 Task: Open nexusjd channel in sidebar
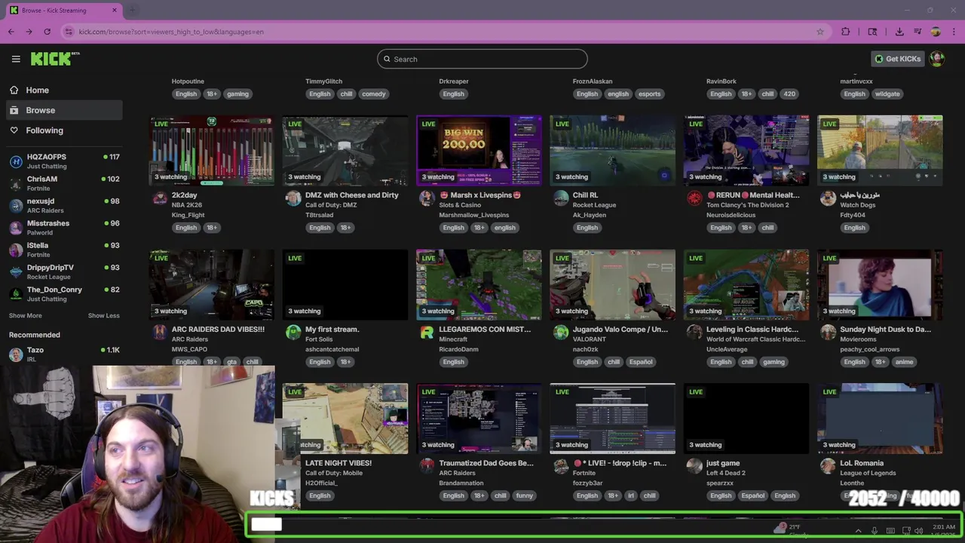pyautogui.click(x=64, y=205)
